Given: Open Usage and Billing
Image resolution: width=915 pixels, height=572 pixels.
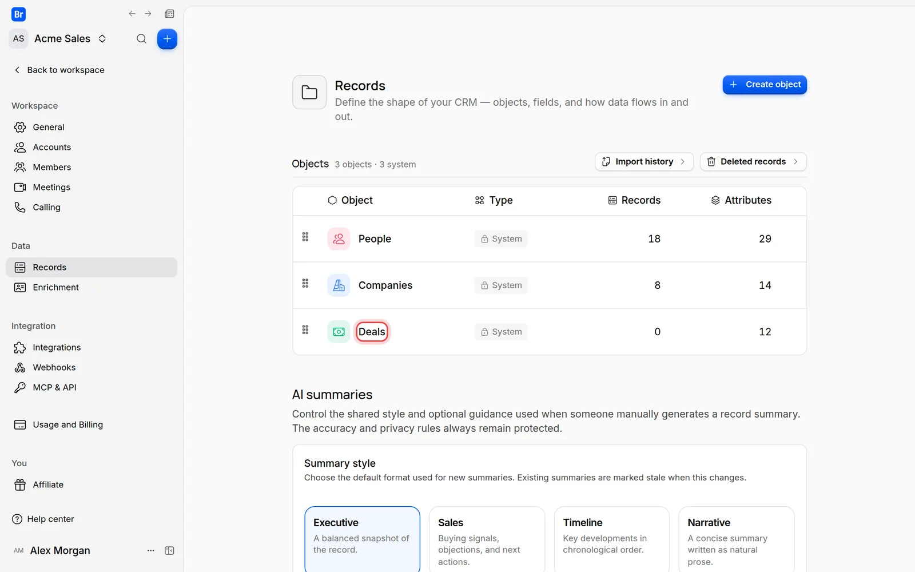Looking at the screenshot, I should click(91, 424).
